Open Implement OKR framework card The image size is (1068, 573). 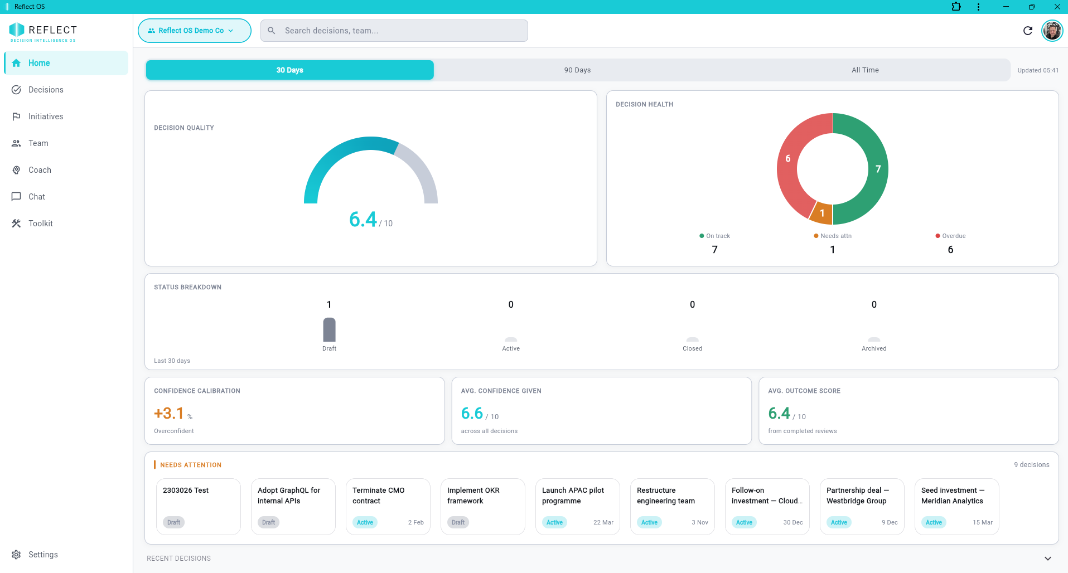[483, 507]
